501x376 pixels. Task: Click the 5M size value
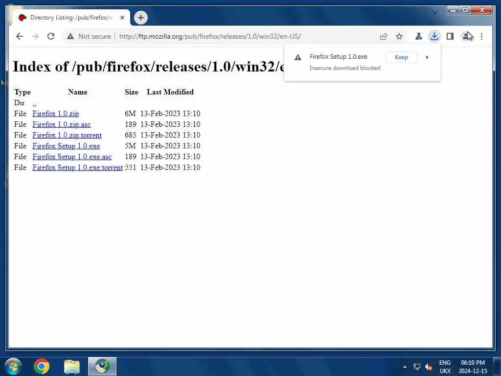click(x=130, y=146)
